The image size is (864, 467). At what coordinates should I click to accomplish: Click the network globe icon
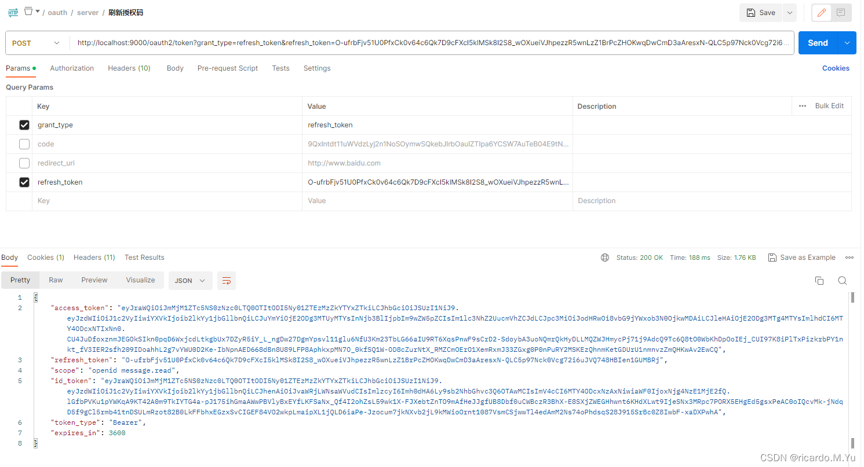tap(605, 258)
